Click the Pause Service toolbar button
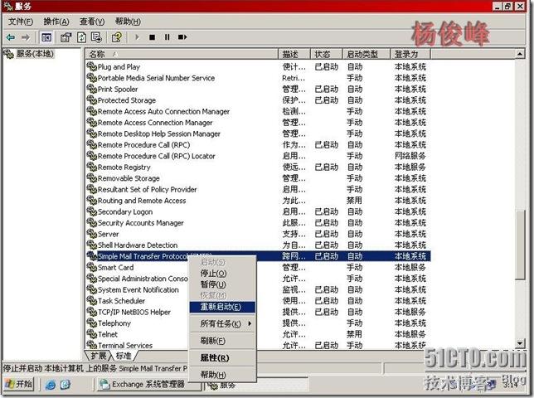The height and width of the screenshot is (398, 534). pyautogui.click(x=167, y=37)
